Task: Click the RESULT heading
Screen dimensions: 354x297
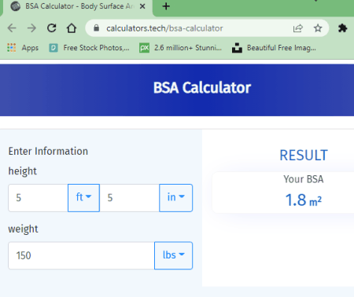Action: [304, 156]
